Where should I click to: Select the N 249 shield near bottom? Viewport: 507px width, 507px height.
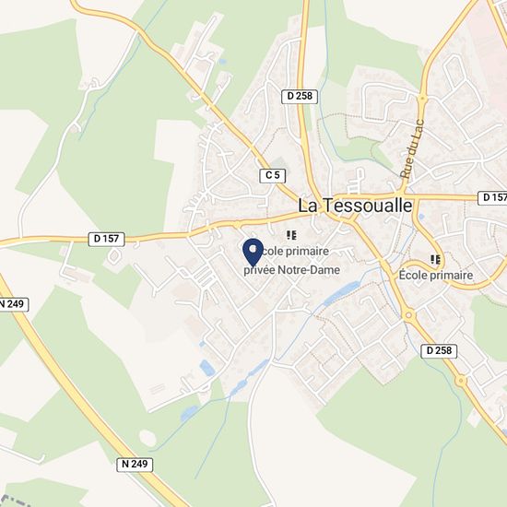click(135, 465)
